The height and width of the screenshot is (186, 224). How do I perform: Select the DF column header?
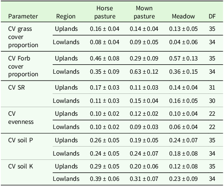pyautogui.click(x=212, y=16)
